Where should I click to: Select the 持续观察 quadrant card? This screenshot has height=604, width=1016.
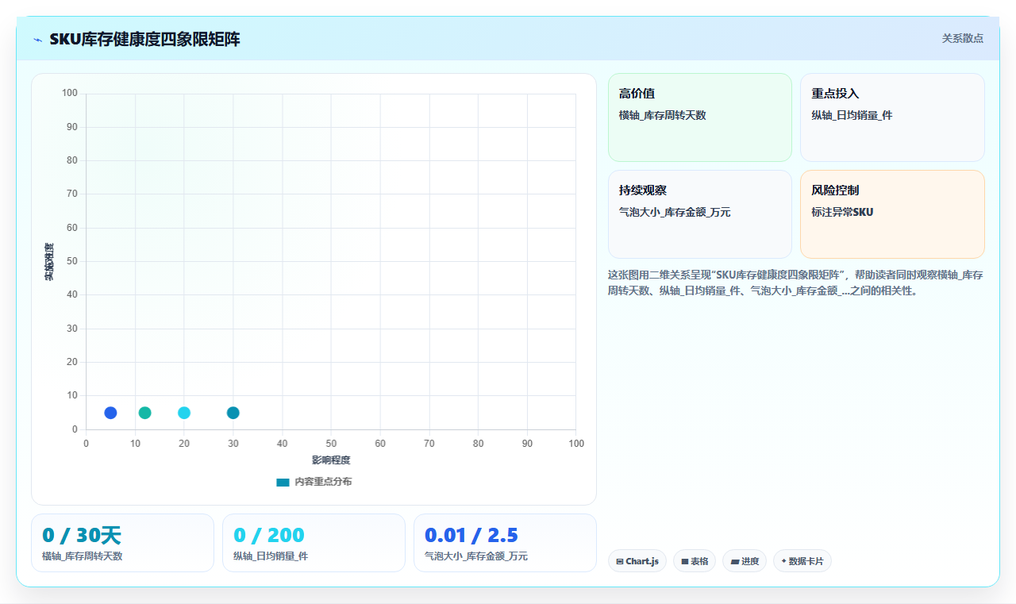pos(700,214)
